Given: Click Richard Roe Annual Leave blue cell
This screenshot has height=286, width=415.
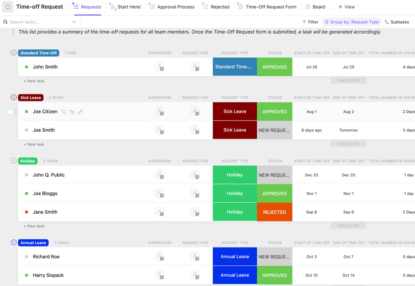Looking at the screenshot, I should point(235,257).
